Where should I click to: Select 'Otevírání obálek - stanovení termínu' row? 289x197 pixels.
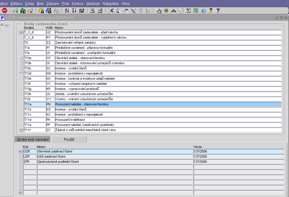pyautogui.click(x=168, y=58)
